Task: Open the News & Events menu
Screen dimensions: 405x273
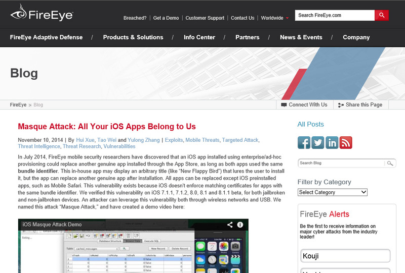Action: 301,37
